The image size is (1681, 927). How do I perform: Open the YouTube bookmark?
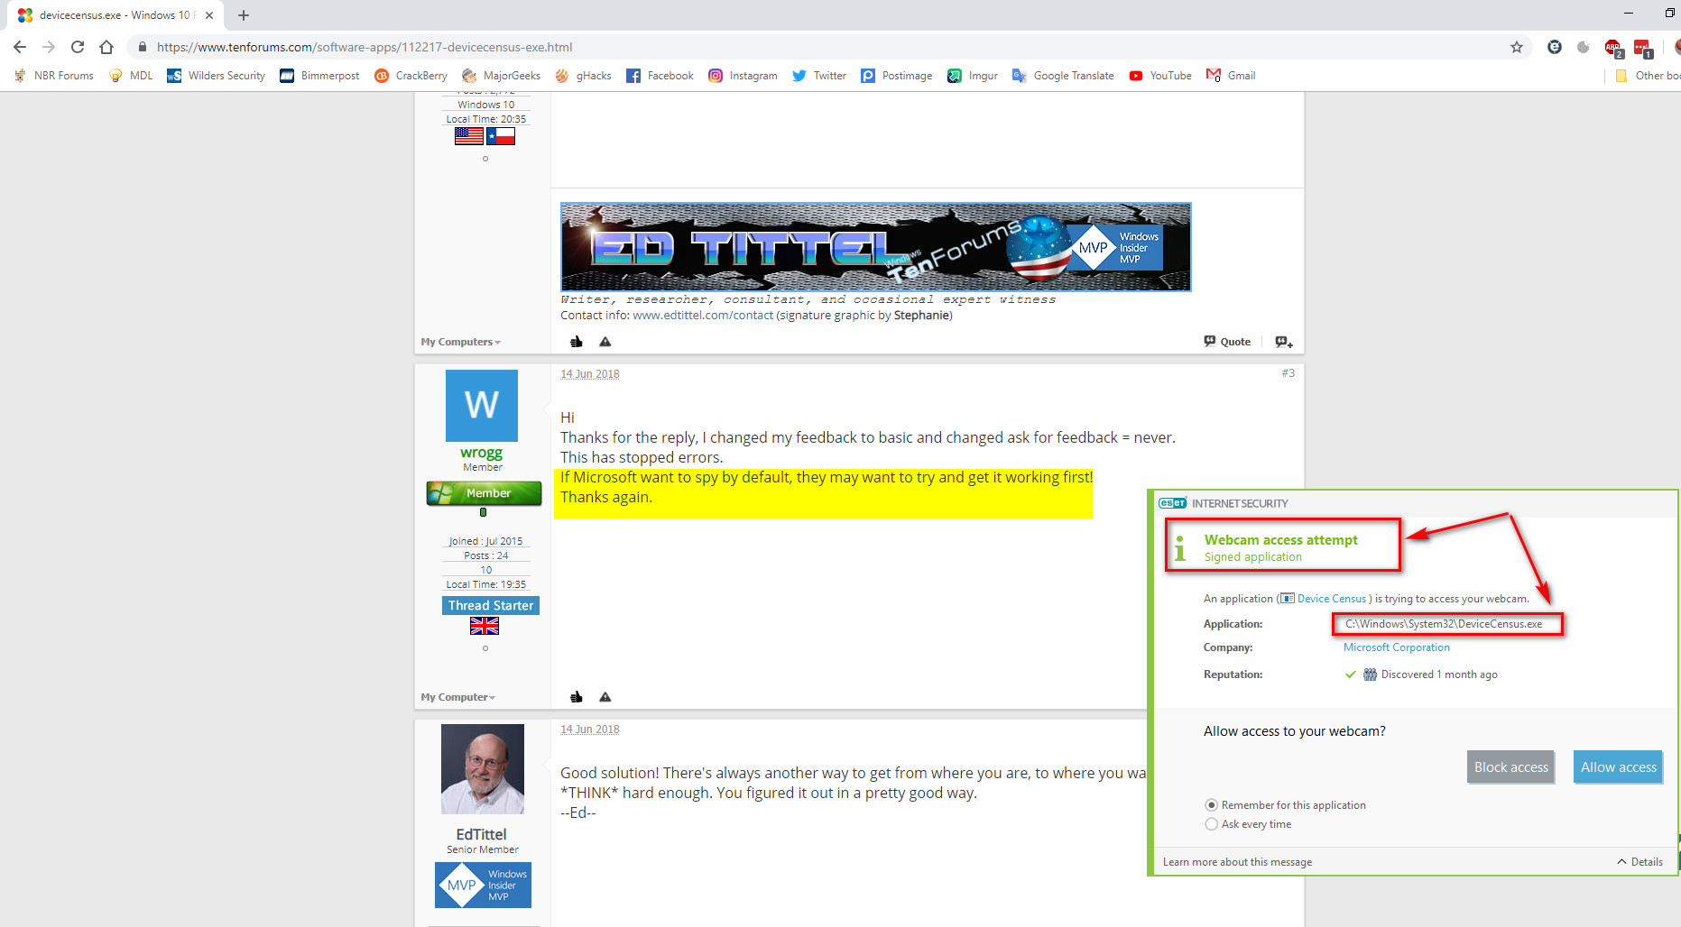(1160, 76)
